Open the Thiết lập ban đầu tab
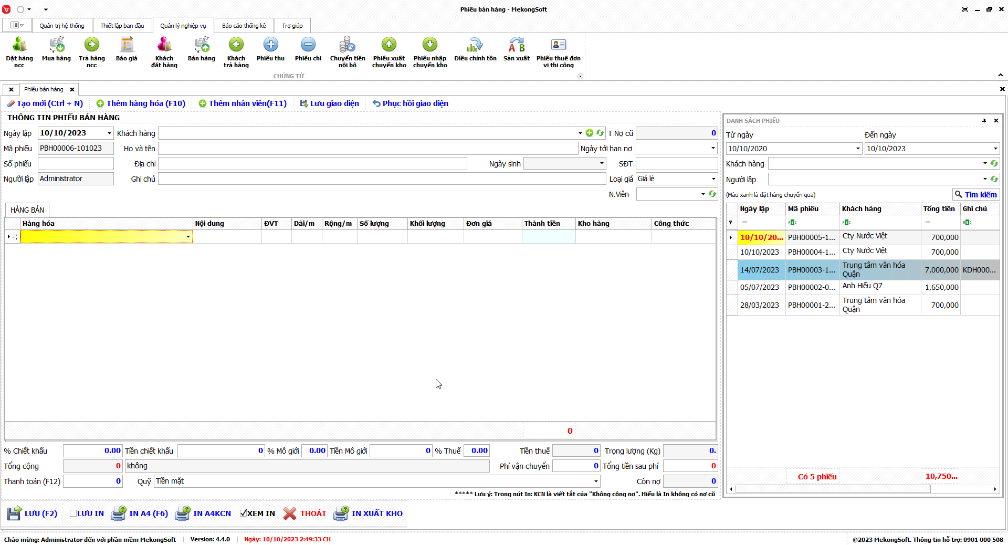This screenshot has width=1008, height=545. [x=122, y=26]
